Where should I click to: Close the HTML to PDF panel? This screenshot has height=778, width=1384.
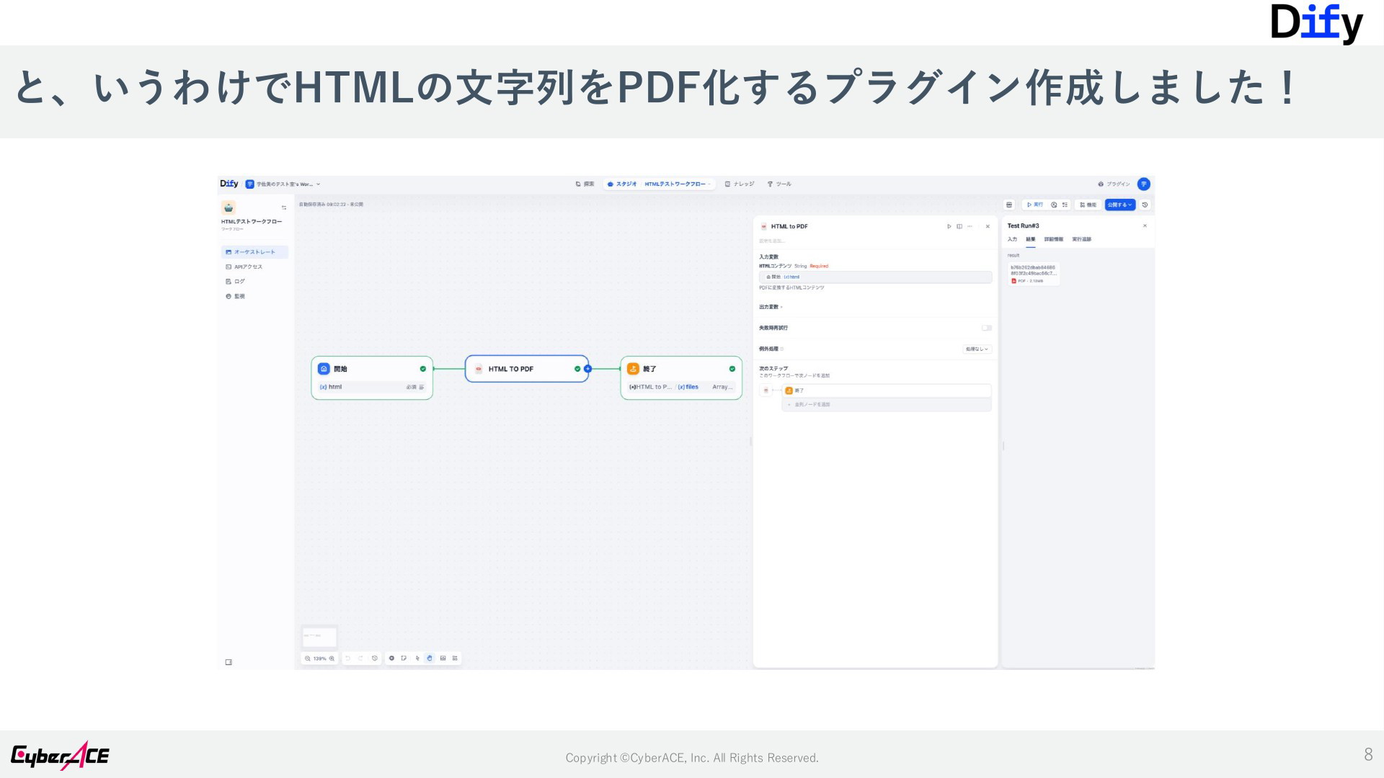point(988,226)
